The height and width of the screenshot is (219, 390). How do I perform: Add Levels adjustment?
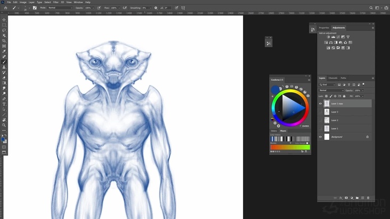pyautogui.click(x=334, y=37)
